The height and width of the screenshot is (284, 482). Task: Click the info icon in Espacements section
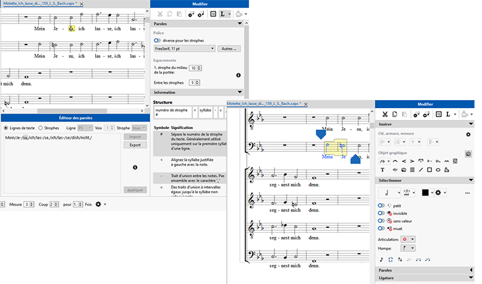tap(239, 75)
